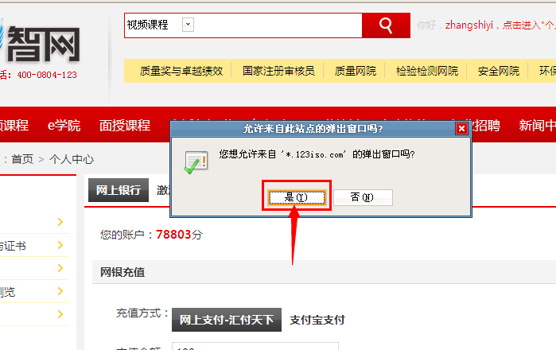The image size is (556, 350).
Task: Open the 视频课程 search category dropdown
Action: [x=188, y=25]
